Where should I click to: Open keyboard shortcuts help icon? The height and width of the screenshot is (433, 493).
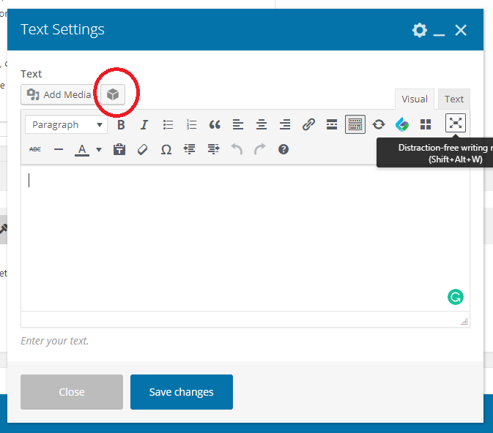[x=283, y=149]
